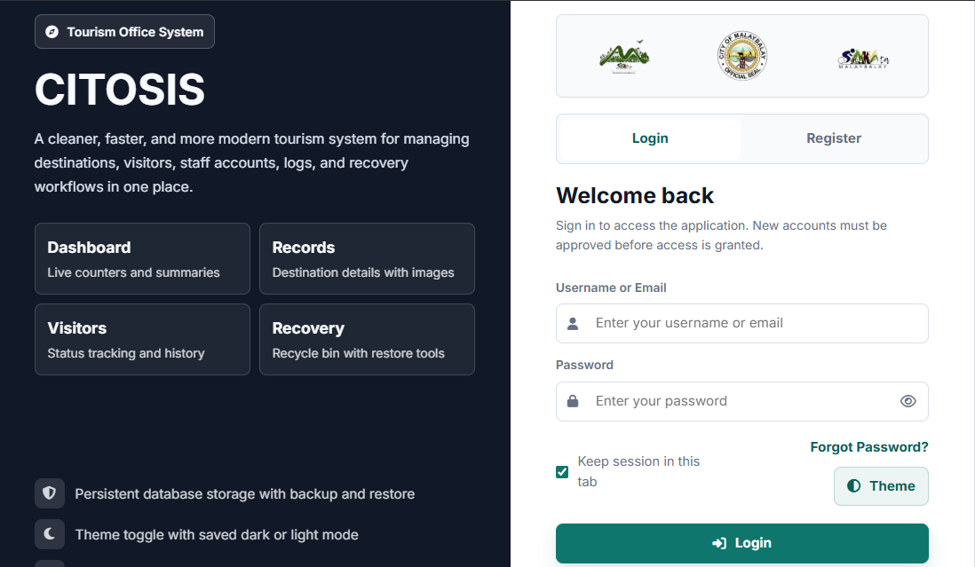Click the shield icon next to Persistent database storage
Viewport: 975px width, 567px height.
click(x=50, y=493)
